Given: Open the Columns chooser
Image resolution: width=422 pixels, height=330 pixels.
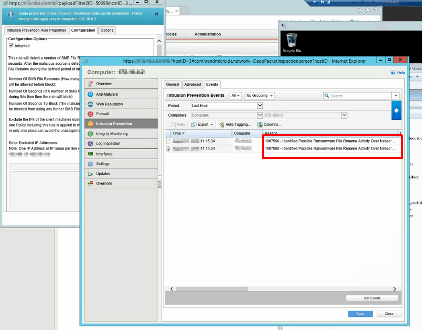Looking at the screenshot, I should pos(269,125).
